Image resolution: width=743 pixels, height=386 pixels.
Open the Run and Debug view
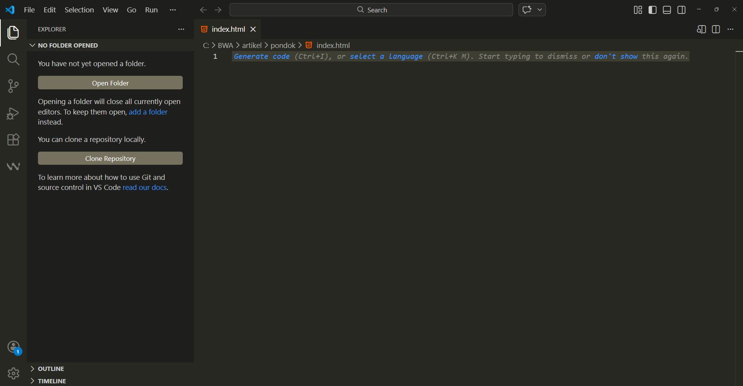coord(13,113)
